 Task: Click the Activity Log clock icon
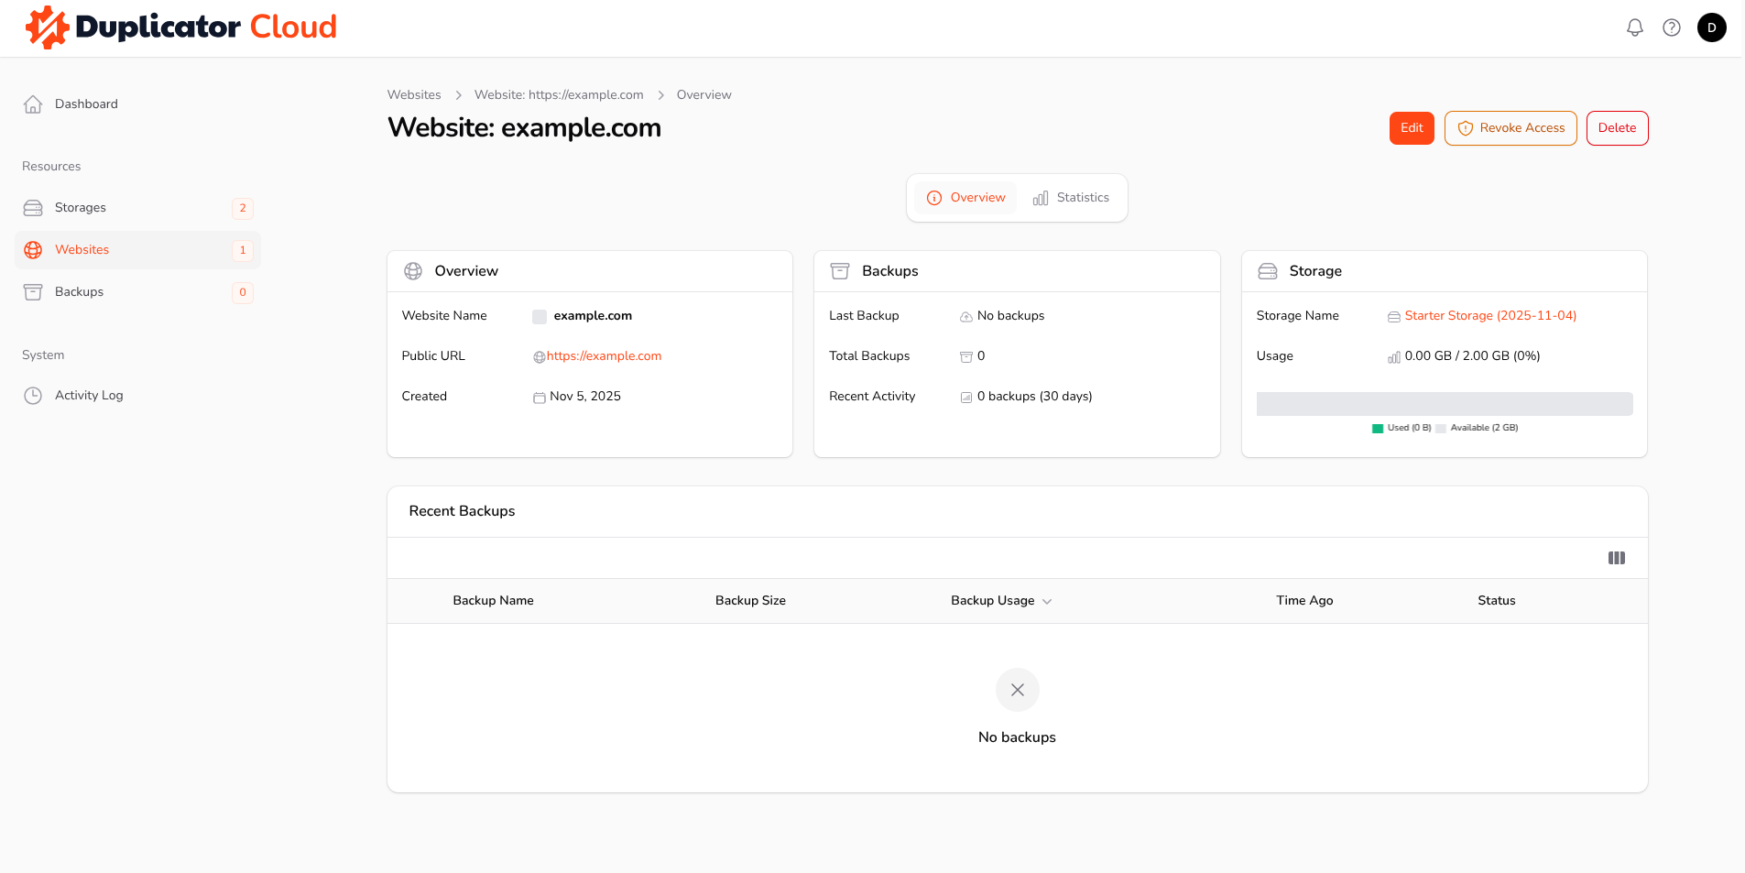[33, 396]
